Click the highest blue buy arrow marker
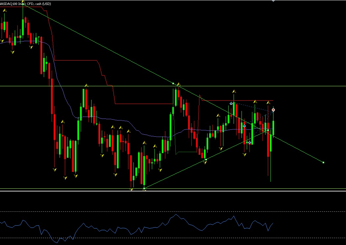The width and height of the screenshot is (346, 245). click(x=231, y=103)
